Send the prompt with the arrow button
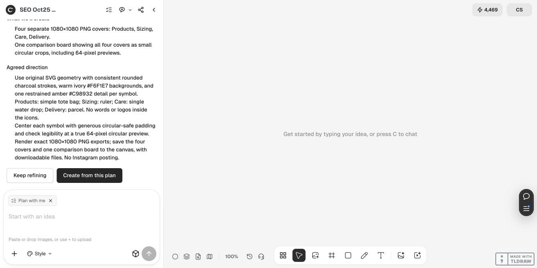This screenshot has width=537, height=268. coord(149,254)
